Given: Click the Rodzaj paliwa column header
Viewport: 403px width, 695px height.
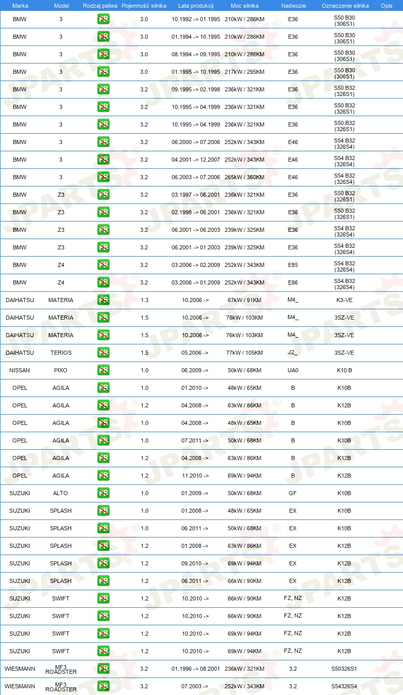Looking at the screenshot, I should point(100,5).
